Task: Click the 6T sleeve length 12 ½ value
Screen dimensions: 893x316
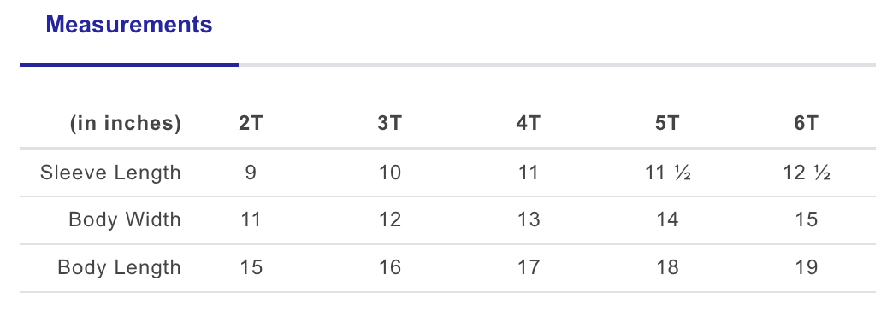Action: click(x=807, y=173)
